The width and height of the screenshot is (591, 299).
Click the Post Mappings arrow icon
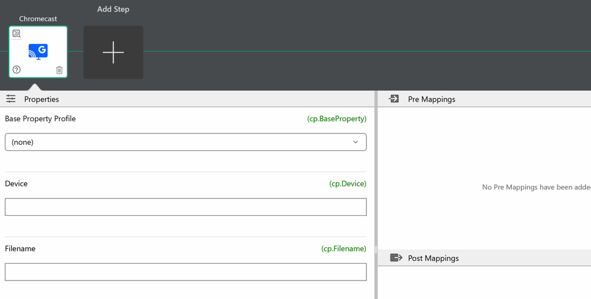pos(396,257)
